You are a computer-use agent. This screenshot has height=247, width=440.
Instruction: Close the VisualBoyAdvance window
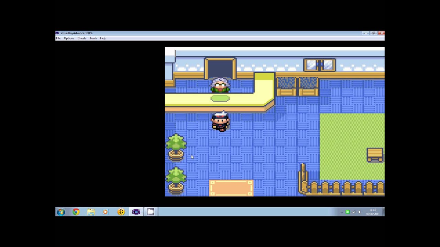[x=381, y=33]
